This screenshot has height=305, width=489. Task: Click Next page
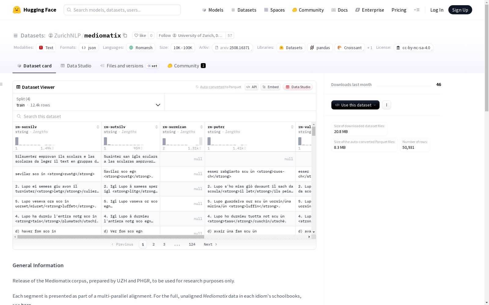pyautogui.click(x=210, y=244)
